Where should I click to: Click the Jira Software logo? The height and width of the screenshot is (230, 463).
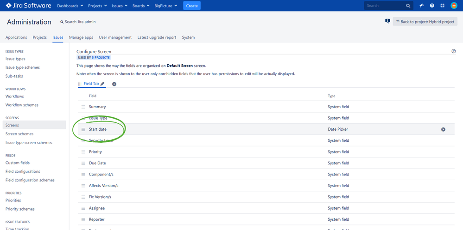(x=28, y=6)
